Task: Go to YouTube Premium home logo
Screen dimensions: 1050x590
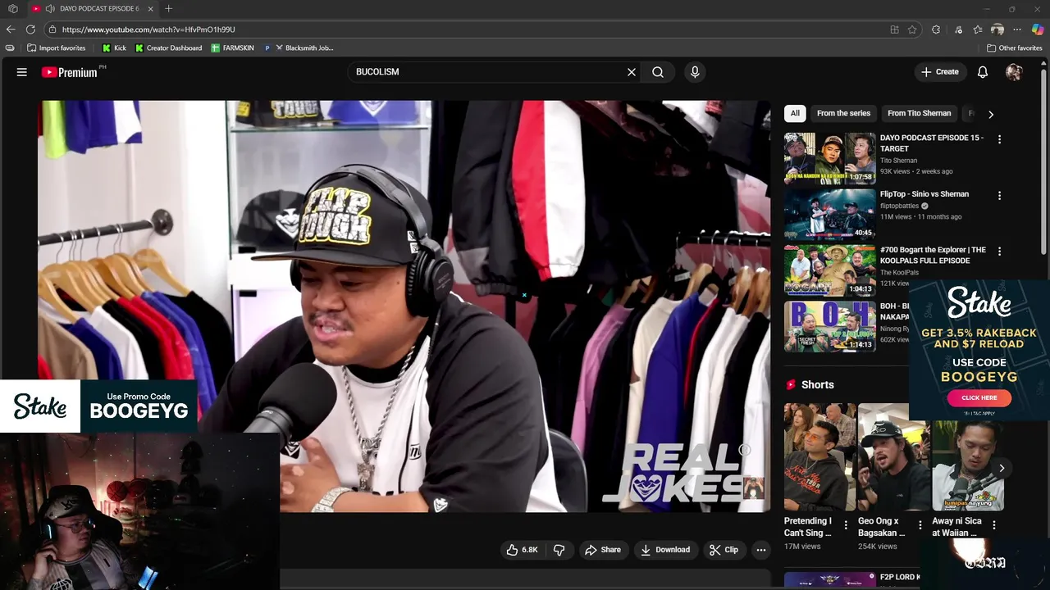Action: (70, 72)
